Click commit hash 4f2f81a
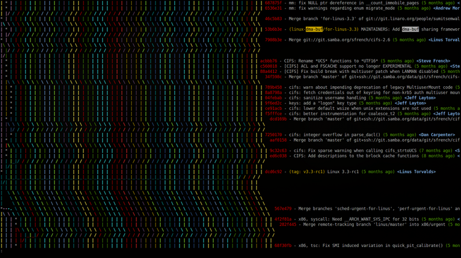Viewport: 461px width, 258px height. tap(283, 220)
